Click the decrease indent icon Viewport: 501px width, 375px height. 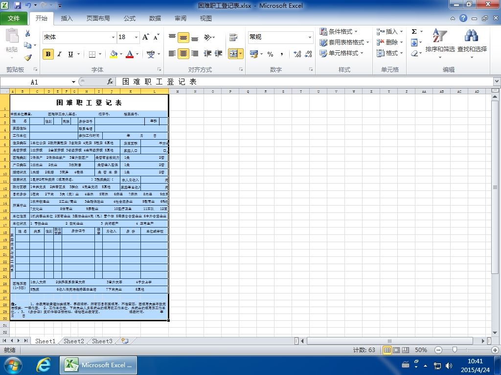point(207,53)
